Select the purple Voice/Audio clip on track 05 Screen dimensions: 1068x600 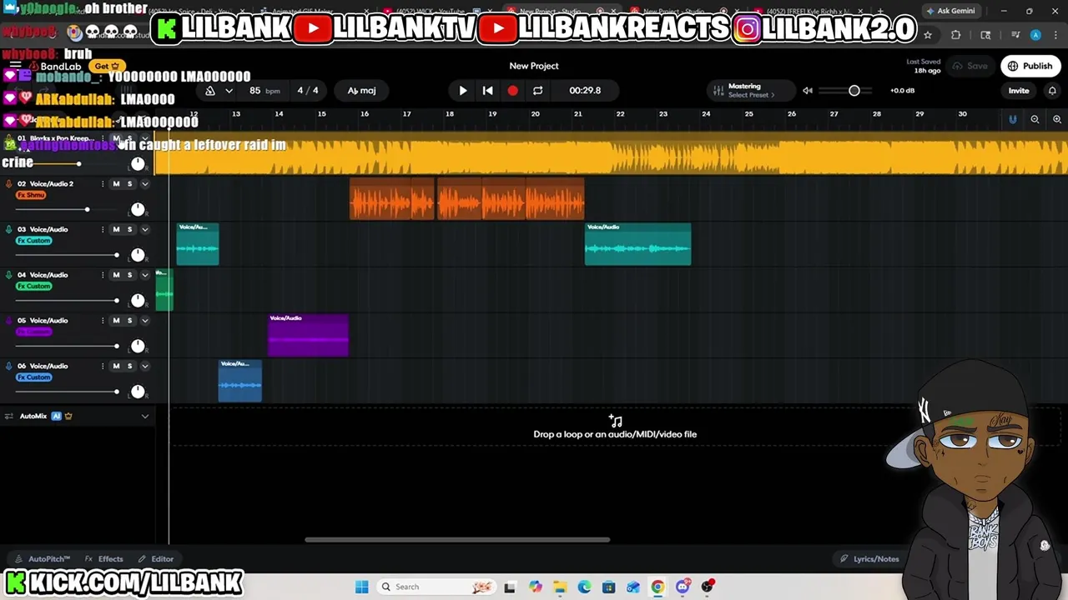pos(308,335)
